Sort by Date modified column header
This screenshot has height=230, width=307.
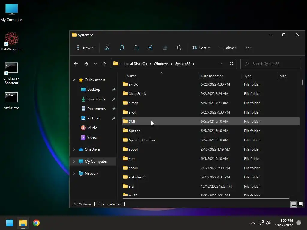pos(220,76)
